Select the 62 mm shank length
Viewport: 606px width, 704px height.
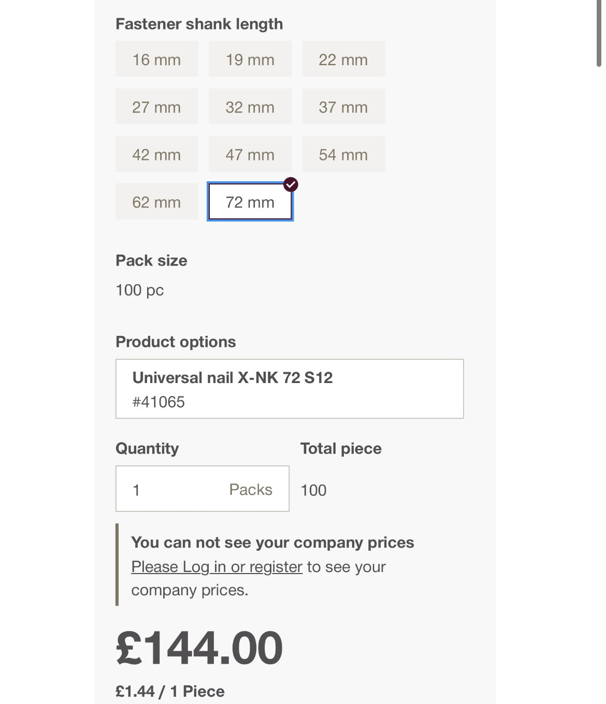pyautogui.click(x=156, y=202)
